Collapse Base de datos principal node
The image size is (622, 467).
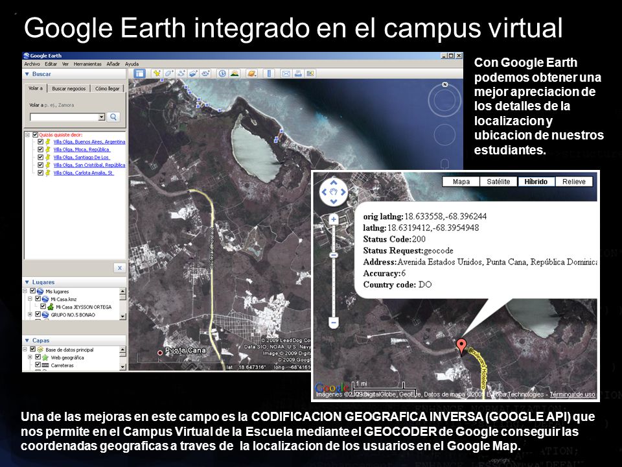tap(25, 350)
